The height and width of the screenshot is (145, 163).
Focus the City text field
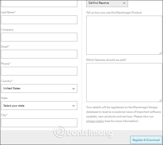pyautogui.click(x=39, y=123)
